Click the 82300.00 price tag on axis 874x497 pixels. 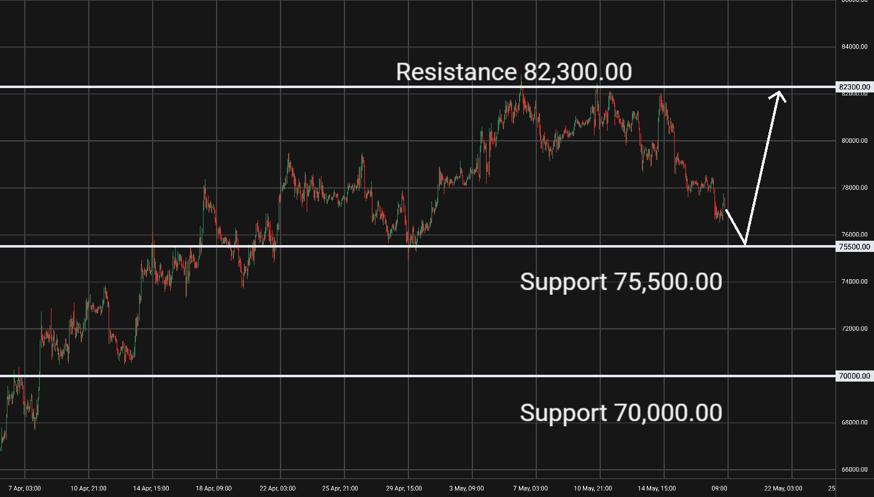pos(855,87)
